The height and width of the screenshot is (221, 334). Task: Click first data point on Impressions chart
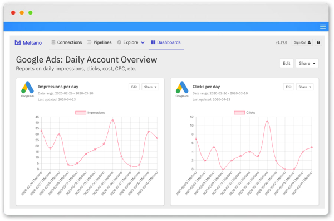41,131
